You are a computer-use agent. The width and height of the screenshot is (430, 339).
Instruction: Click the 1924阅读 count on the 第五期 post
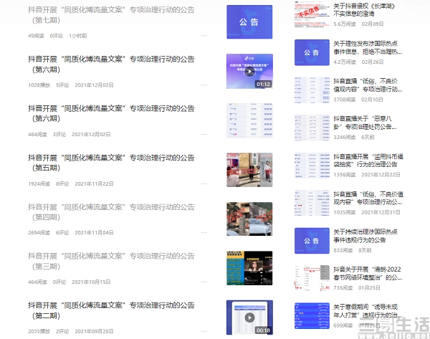(x=39, y=183)
